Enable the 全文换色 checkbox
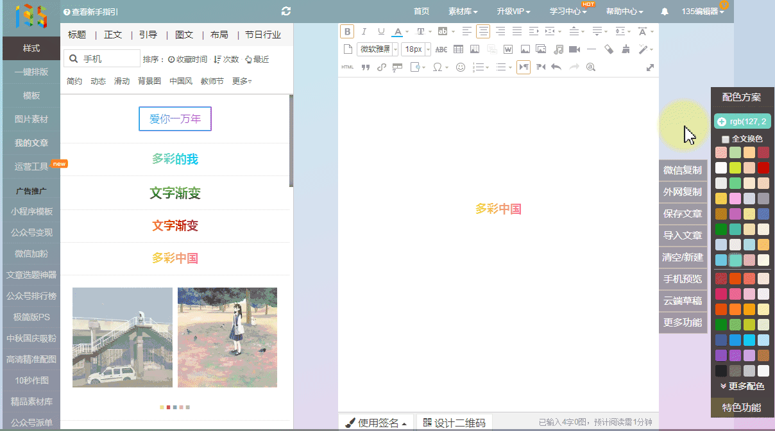Image resolution: width=775 pixels, height=431 pixels. [x=726, y=139]
